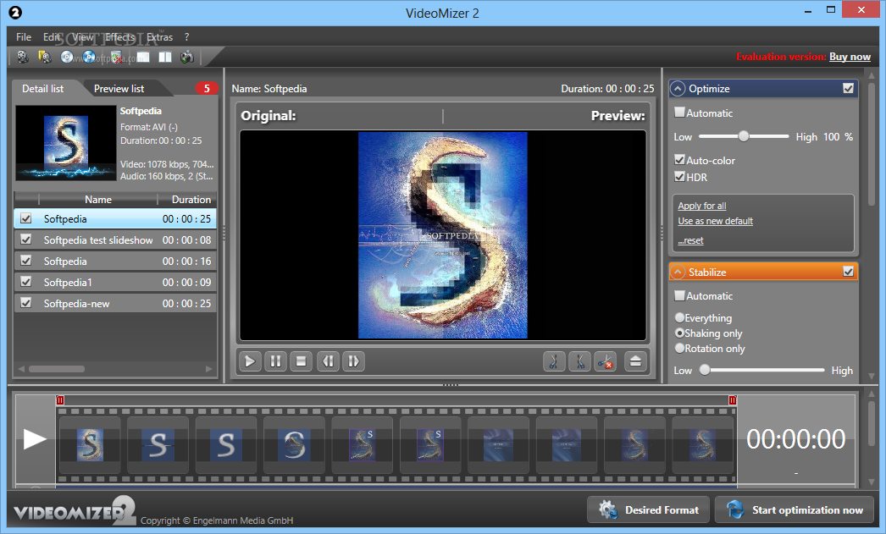Click the Desired Format button

[649, 509]
